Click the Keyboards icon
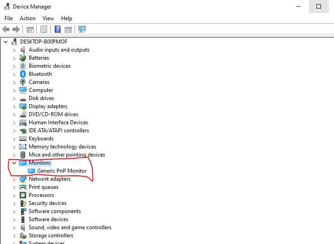Viewport: 334px width, 244px height. (x=23, y=139)
